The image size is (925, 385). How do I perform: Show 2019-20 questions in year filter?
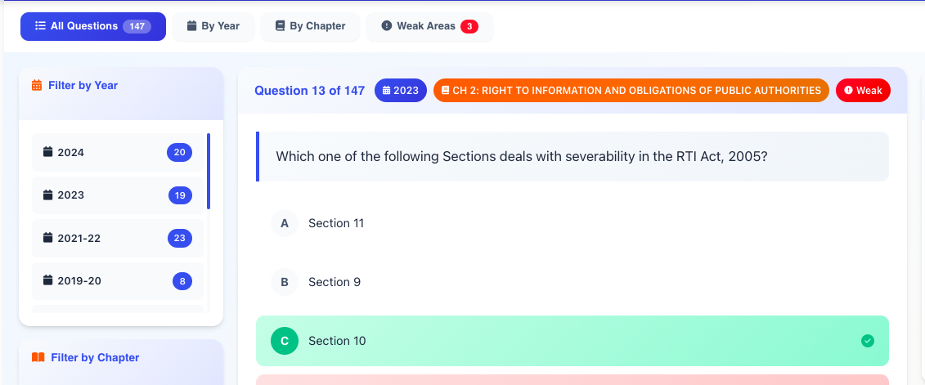[118, 280]
